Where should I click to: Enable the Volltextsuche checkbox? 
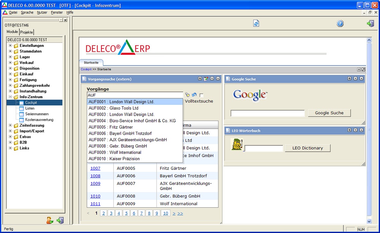(201, 95)
